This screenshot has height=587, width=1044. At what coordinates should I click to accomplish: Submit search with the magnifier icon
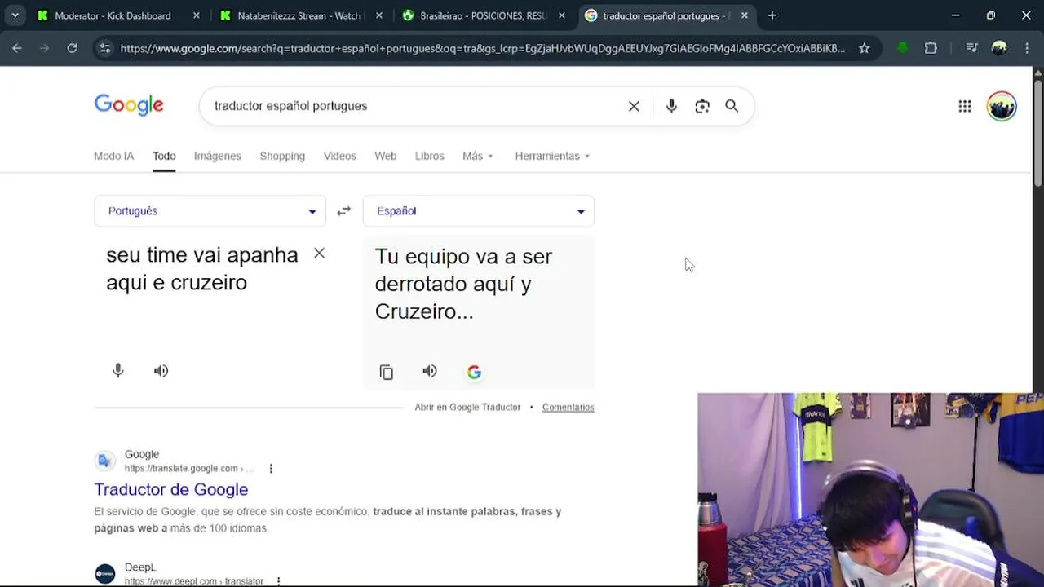(732, 106)
